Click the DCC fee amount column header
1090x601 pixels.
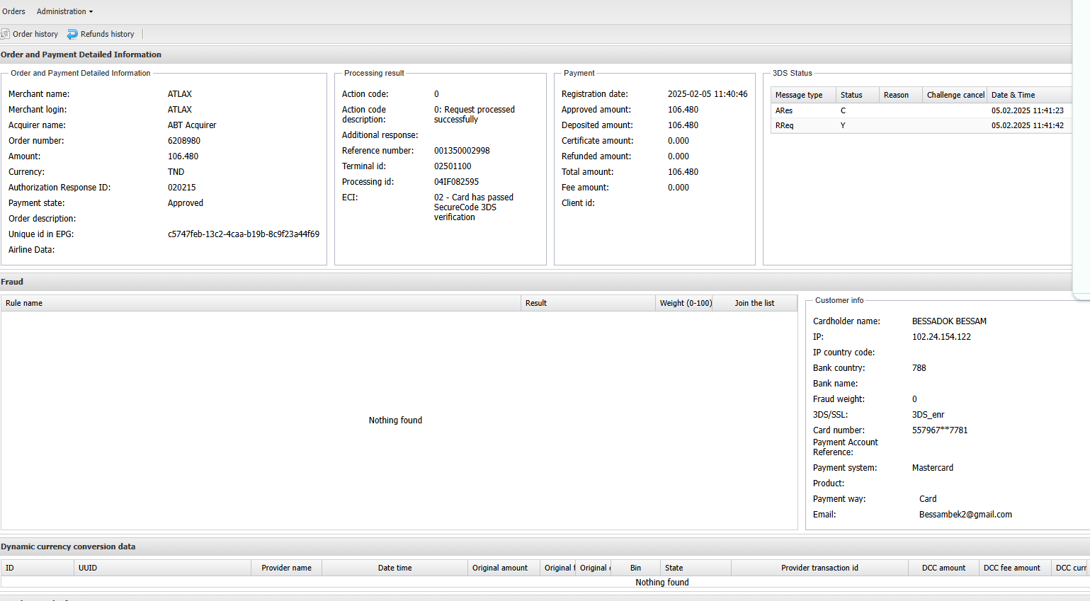(x=1011, y=568)
